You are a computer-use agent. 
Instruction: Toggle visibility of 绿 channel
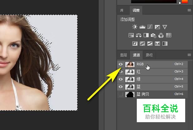(121, 79)
